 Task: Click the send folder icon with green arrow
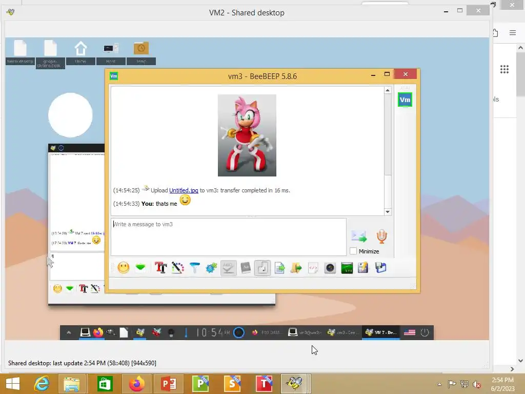tap(296, 268)
